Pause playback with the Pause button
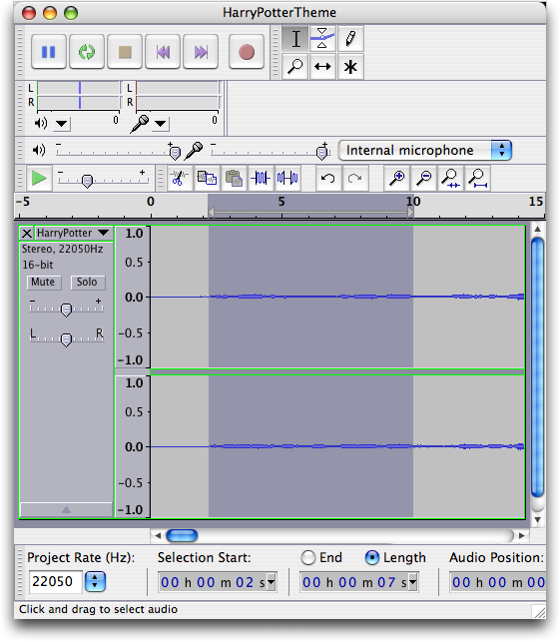 coord(48,52)
